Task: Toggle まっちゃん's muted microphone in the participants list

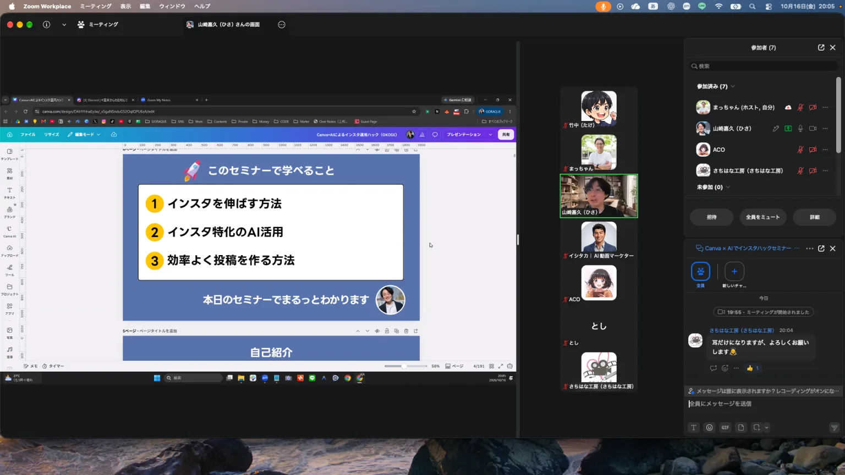Action: click(x=800, y=107)
